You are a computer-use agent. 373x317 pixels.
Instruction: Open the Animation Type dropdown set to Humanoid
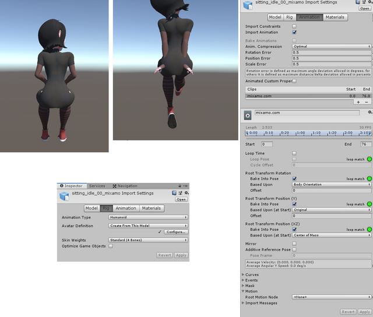point(148,218)
